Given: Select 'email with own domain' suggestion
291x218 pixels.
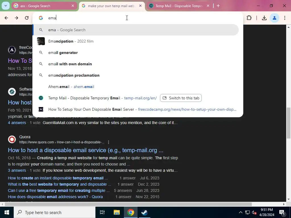Looking at the screenshot, I should [136, 64].
